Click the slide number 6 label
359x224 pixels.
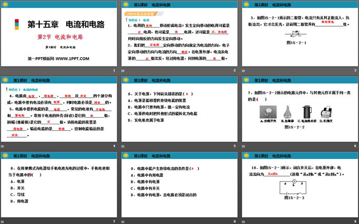[354, 146]
